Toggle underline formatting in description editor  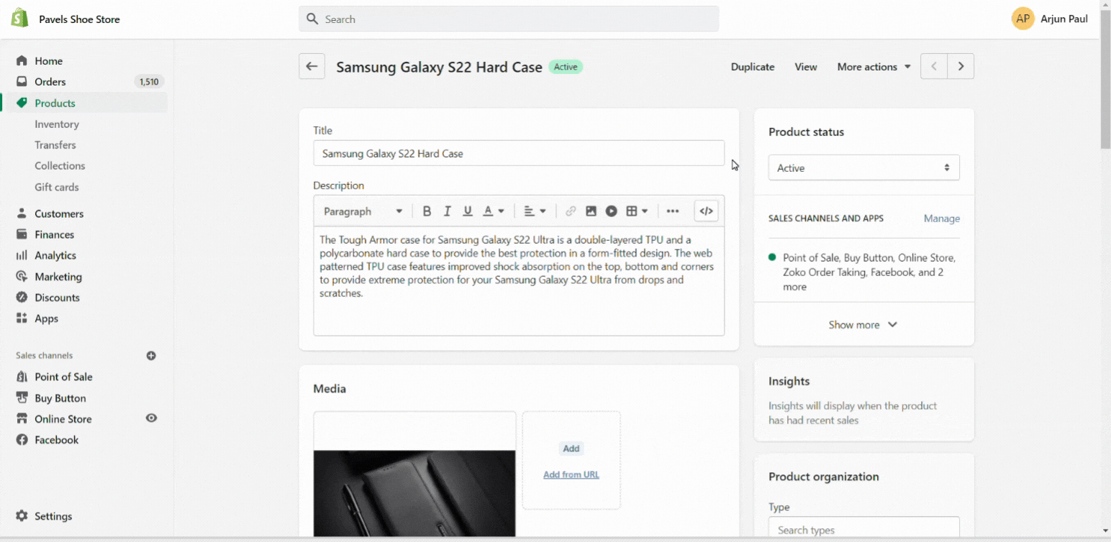(x=468, y=211)
